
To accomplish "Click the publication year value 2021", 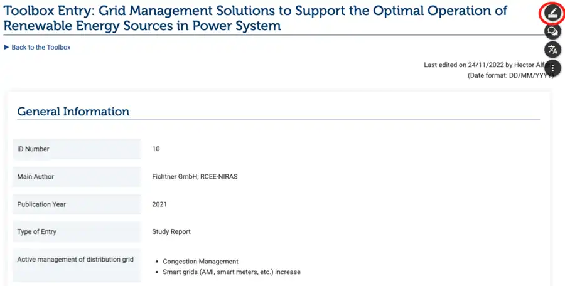I will coord(159,204).
